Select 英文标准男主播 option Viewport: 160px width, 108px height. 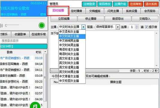point(72,67)
